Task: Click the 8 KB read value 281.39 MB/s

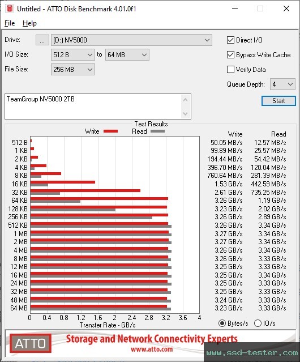Action: pyautogui.click(x=268, y=176)
